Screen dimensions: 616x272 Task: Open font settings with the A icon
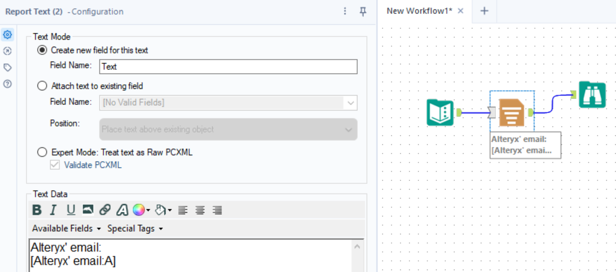click(x=122, y=210)
